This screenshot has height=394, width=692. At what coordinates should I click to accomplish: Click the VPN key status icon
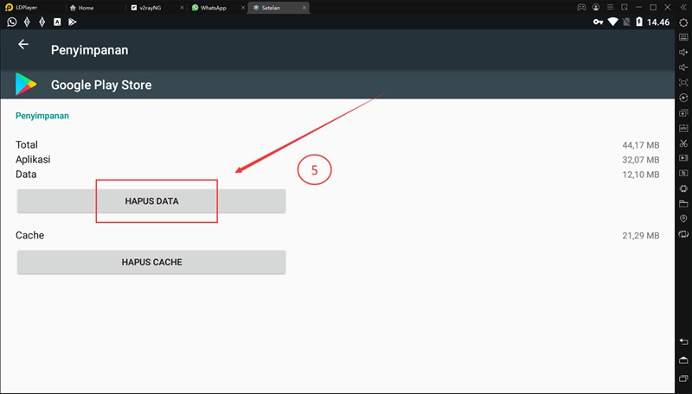click(598, 22)
